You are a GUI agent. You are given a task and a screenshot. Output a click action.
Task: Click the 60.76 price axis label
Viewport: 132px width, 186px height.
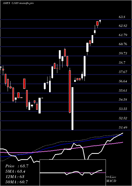(x=123, y=44)
